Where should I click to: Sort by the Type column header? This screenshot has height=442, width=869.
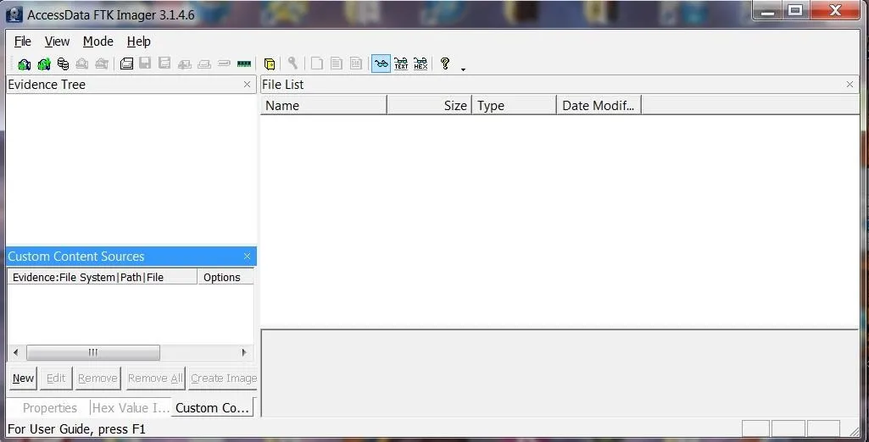(x=514, y=105)
